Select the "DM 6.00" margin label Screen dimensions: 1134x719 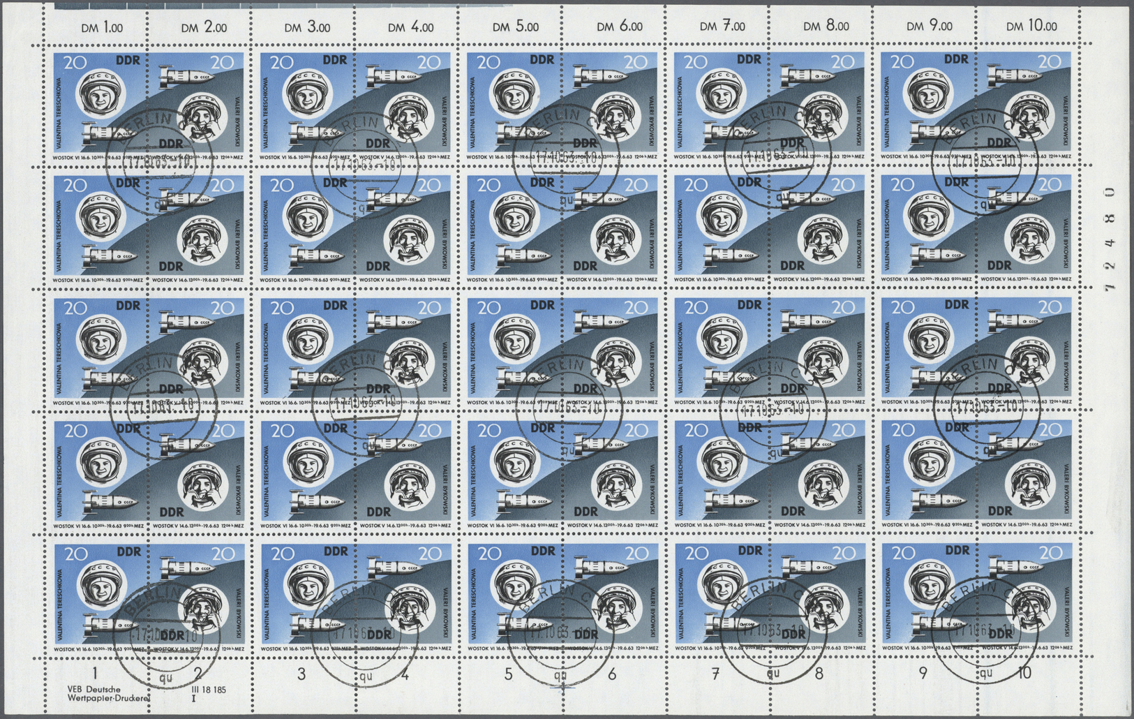coord(620,27)
